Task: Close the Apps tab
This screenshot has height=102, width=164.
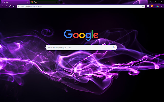Action: pos(56,2)
